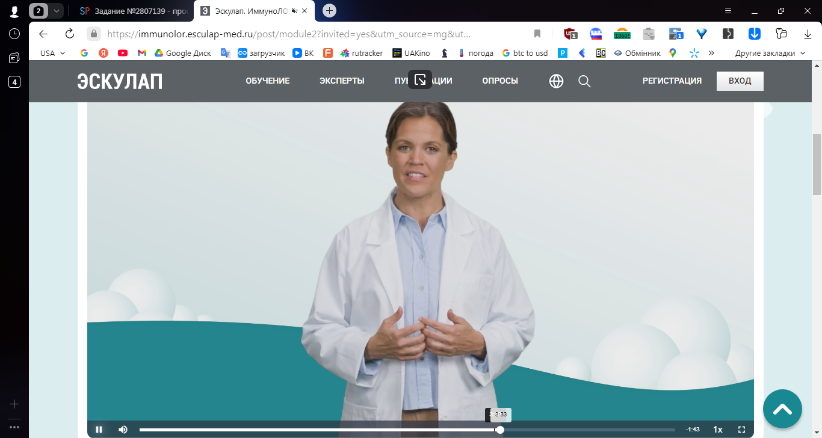Open the Google Maps pin bookmark
Image resolution: width=822 pixels, height=438 pixels.
click(x=673, y=53)
